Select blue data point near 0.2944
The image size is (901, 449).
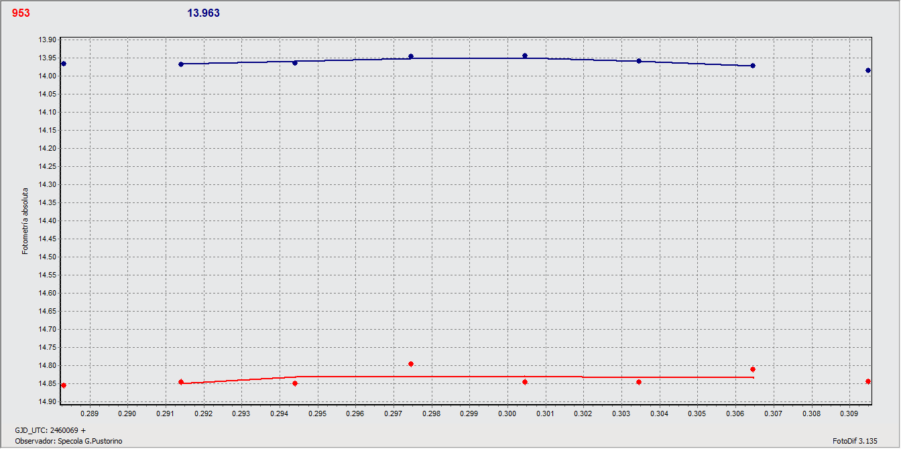295,63
